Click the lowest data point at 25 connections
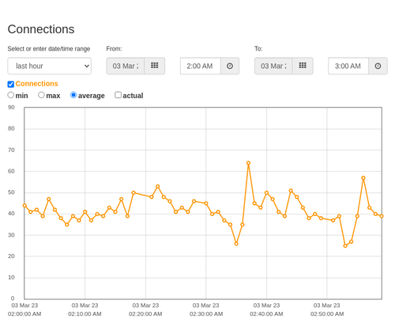 345,246
